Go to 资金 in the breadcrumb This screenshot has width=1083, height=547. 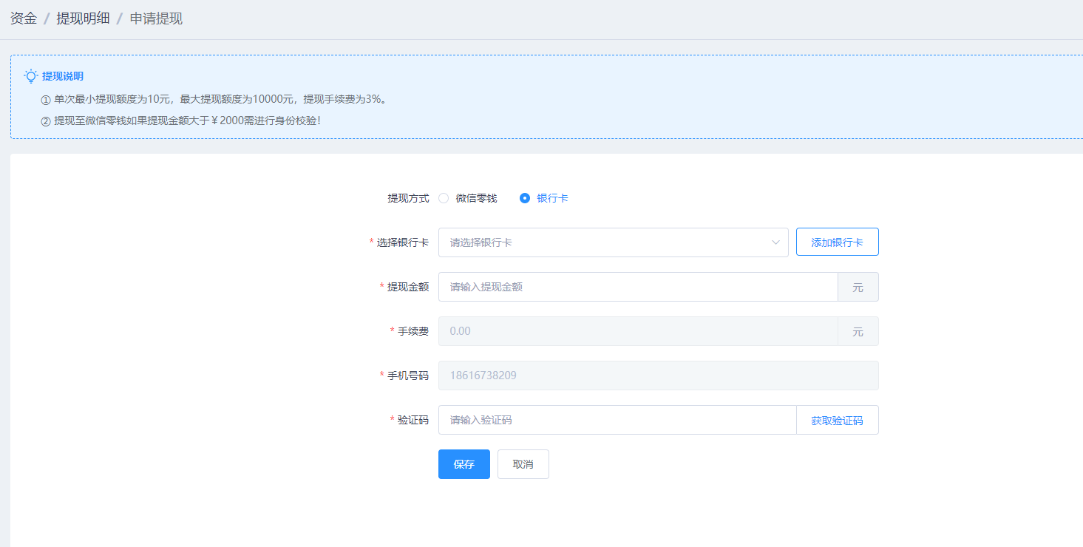point(24,18)
